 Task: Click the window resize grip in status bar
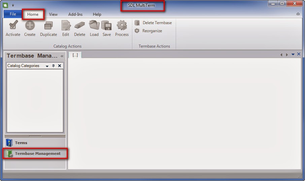click(300, 176)
